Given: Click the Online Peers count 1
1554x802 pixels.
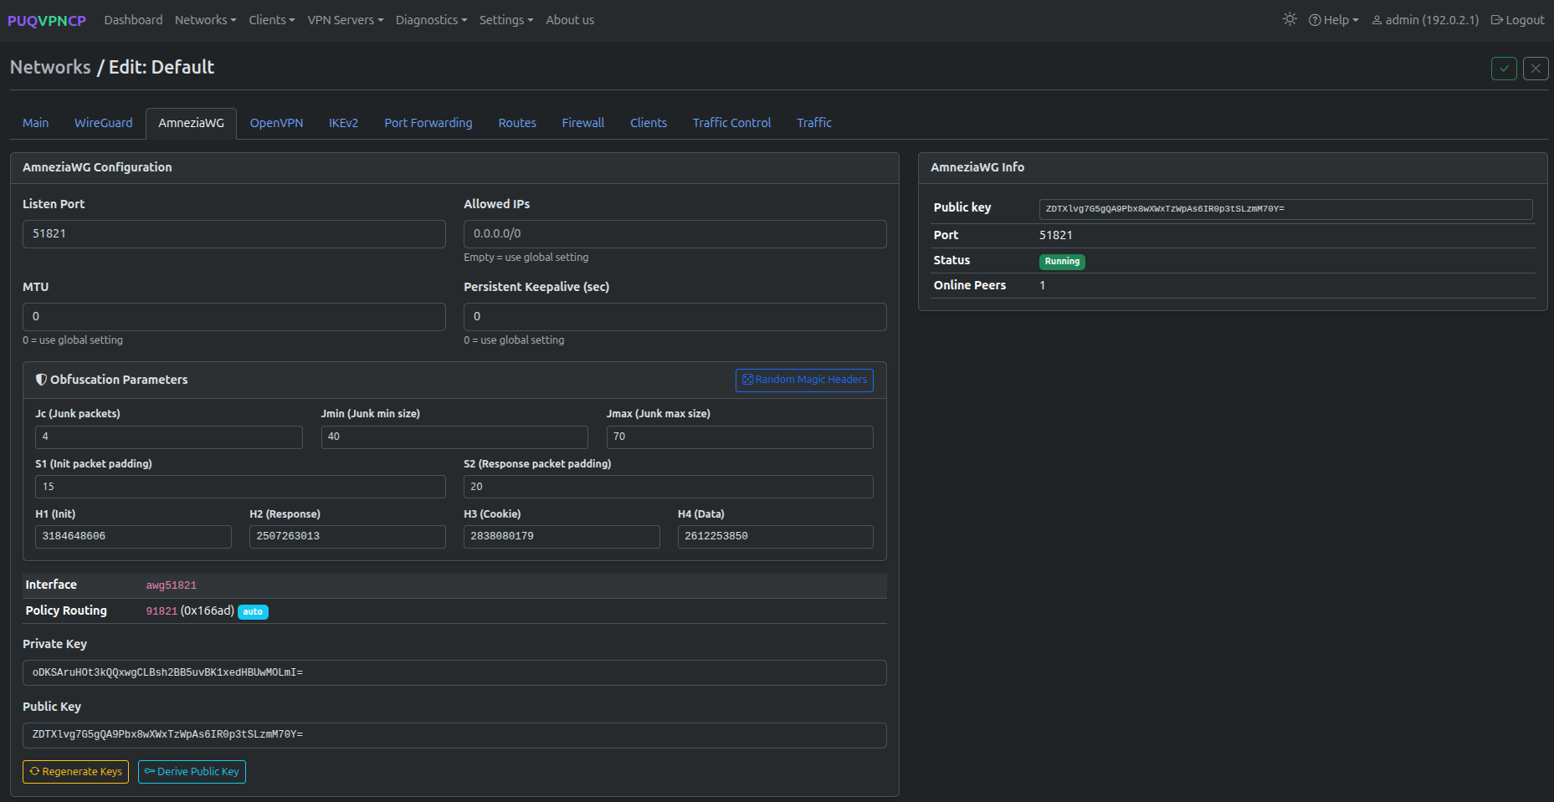Looking at the screenshot, I should [x=1043, y=286].
